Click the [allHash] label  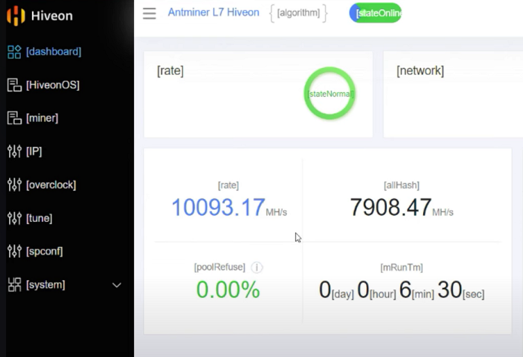(401, 185)
